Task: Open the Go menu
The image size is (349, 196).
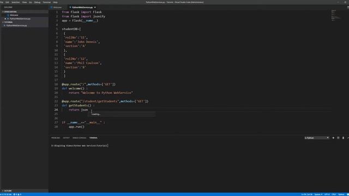Action: click(x=31, y=2)
